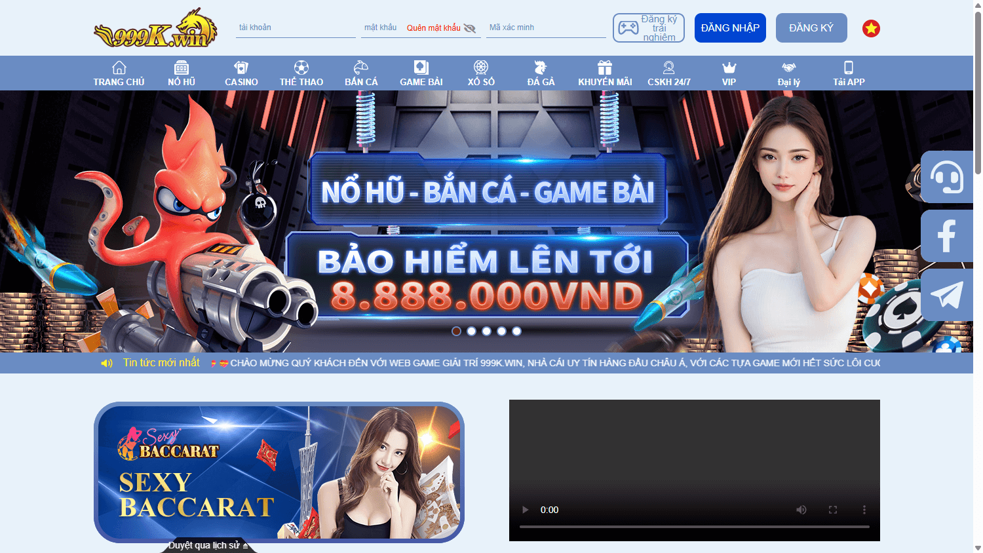Open the video player options menu
The height and width of the screenshot is (553, 983).
point(866,509)
